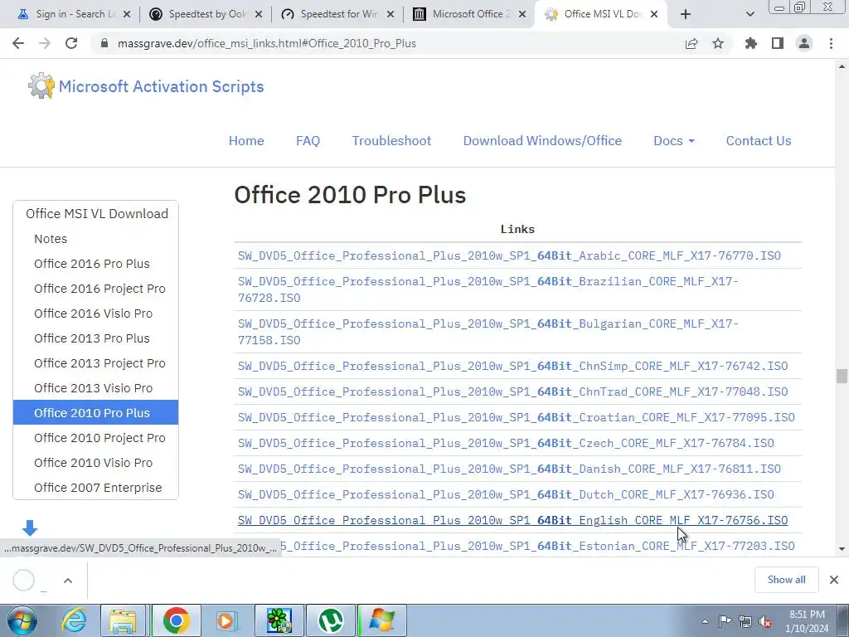Screen dimensions: 849x637
Task: Download the 64Bit Bulgarian ISO link
Action: [x=488, y=332]
